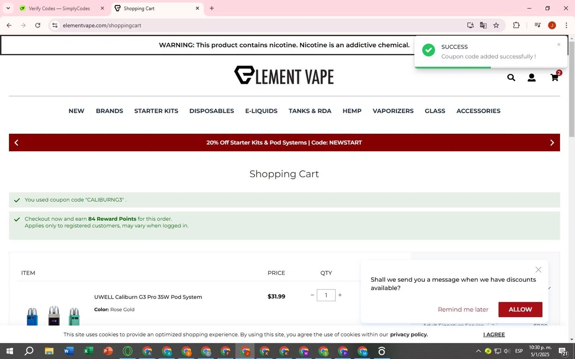Open Word from the taskbar

pos(69,351)
